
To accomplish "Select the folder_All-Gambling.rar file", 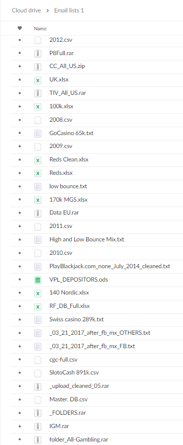I will tap(79, 440).
